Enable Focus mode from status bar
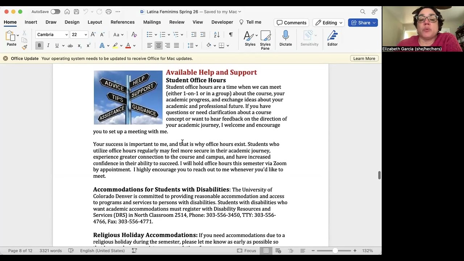This screenshot has height=261, width=464. 246,250
